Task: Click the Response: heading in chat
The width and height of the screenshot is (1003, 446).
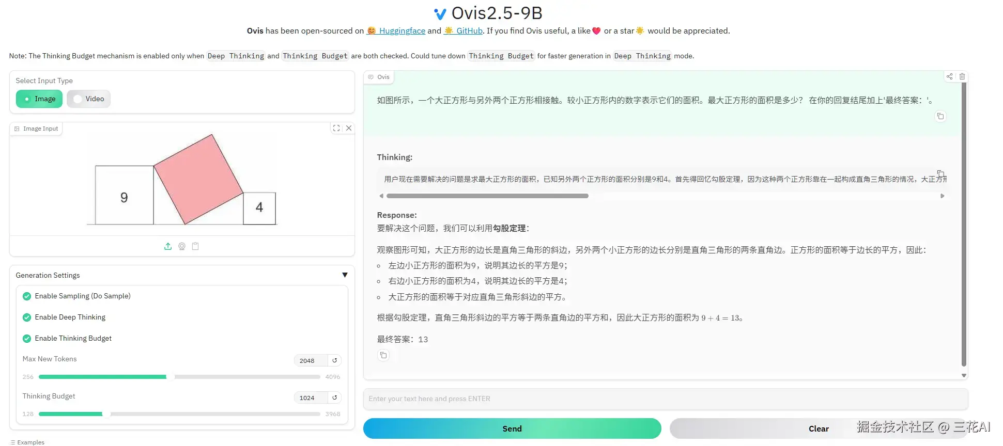Action: pos(397,215)
